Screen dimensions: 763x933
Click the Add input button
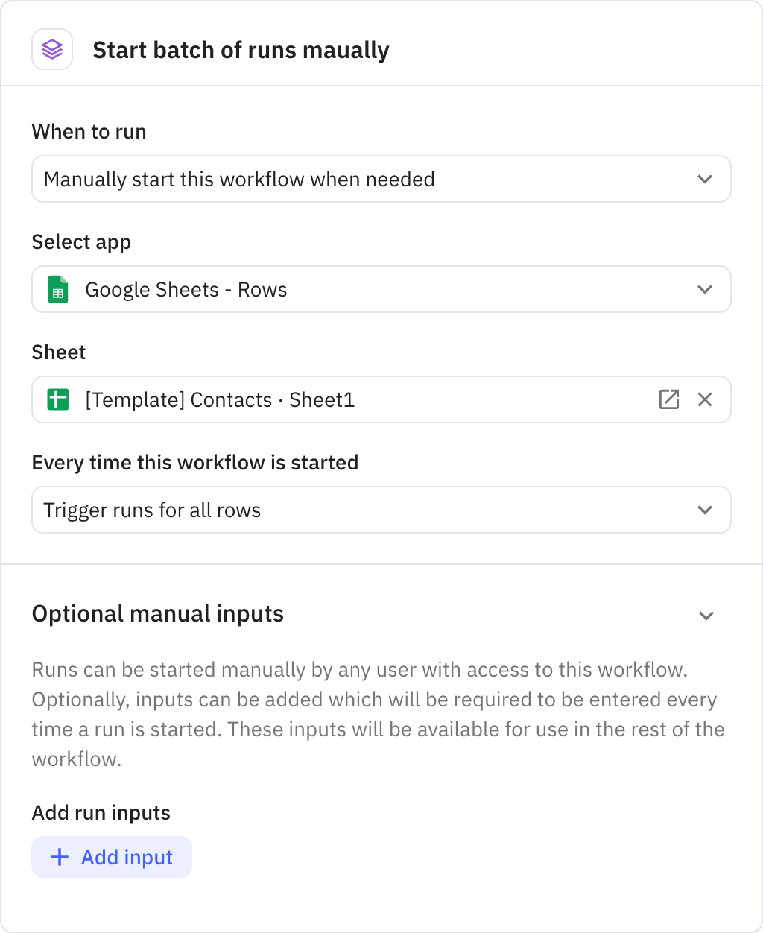click(111, 857)
